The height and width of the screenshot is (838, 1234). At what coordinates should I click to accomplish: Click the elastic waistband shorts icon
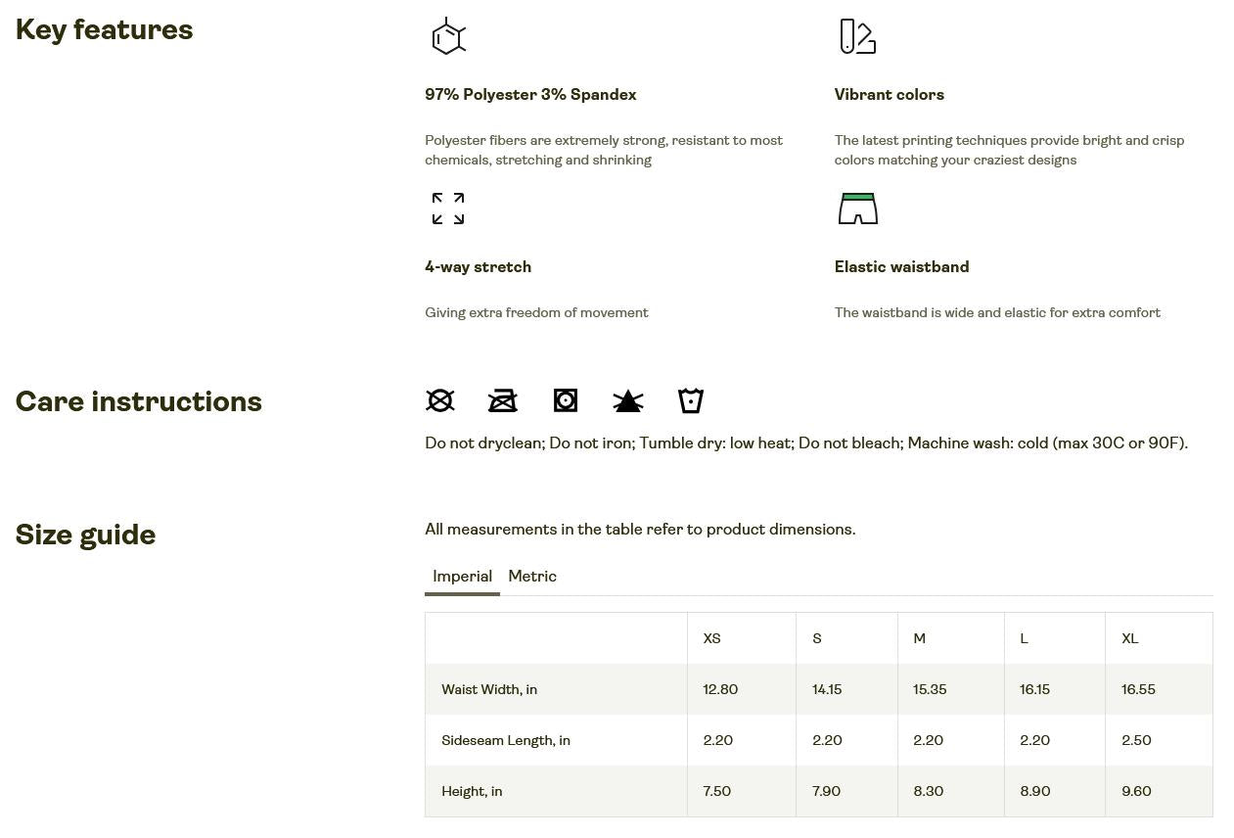tap(857, 209)
